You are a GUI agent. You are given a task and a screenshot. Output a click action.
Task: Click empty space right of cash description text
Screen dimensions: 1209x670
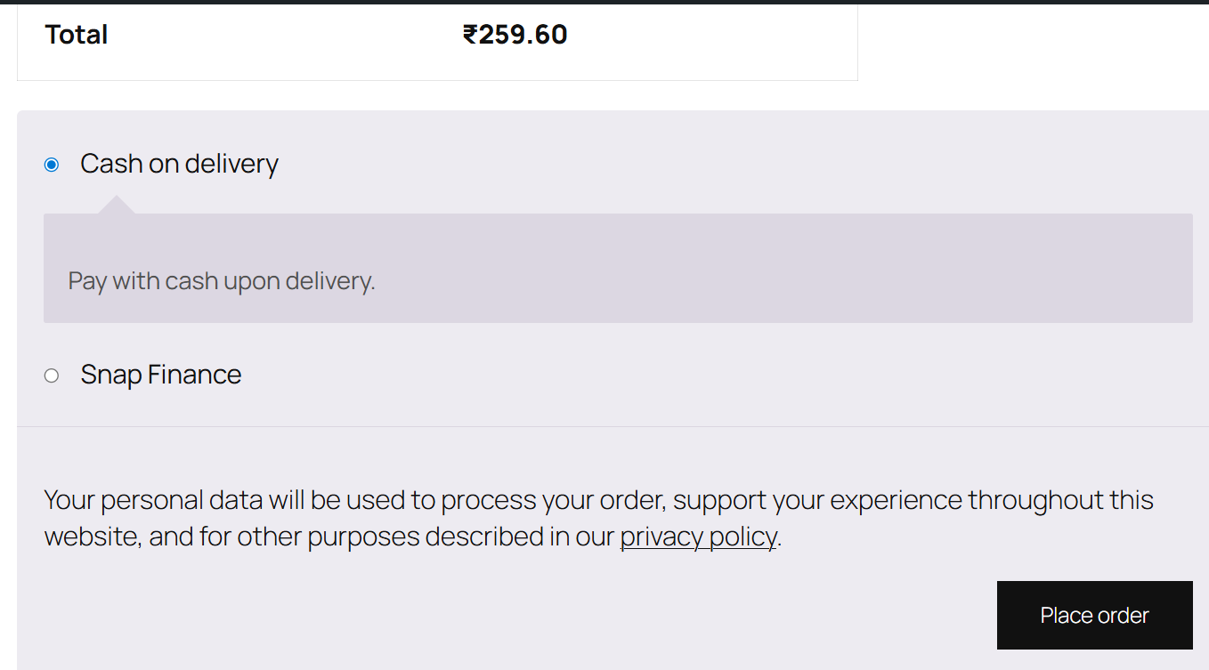point(783,281)
